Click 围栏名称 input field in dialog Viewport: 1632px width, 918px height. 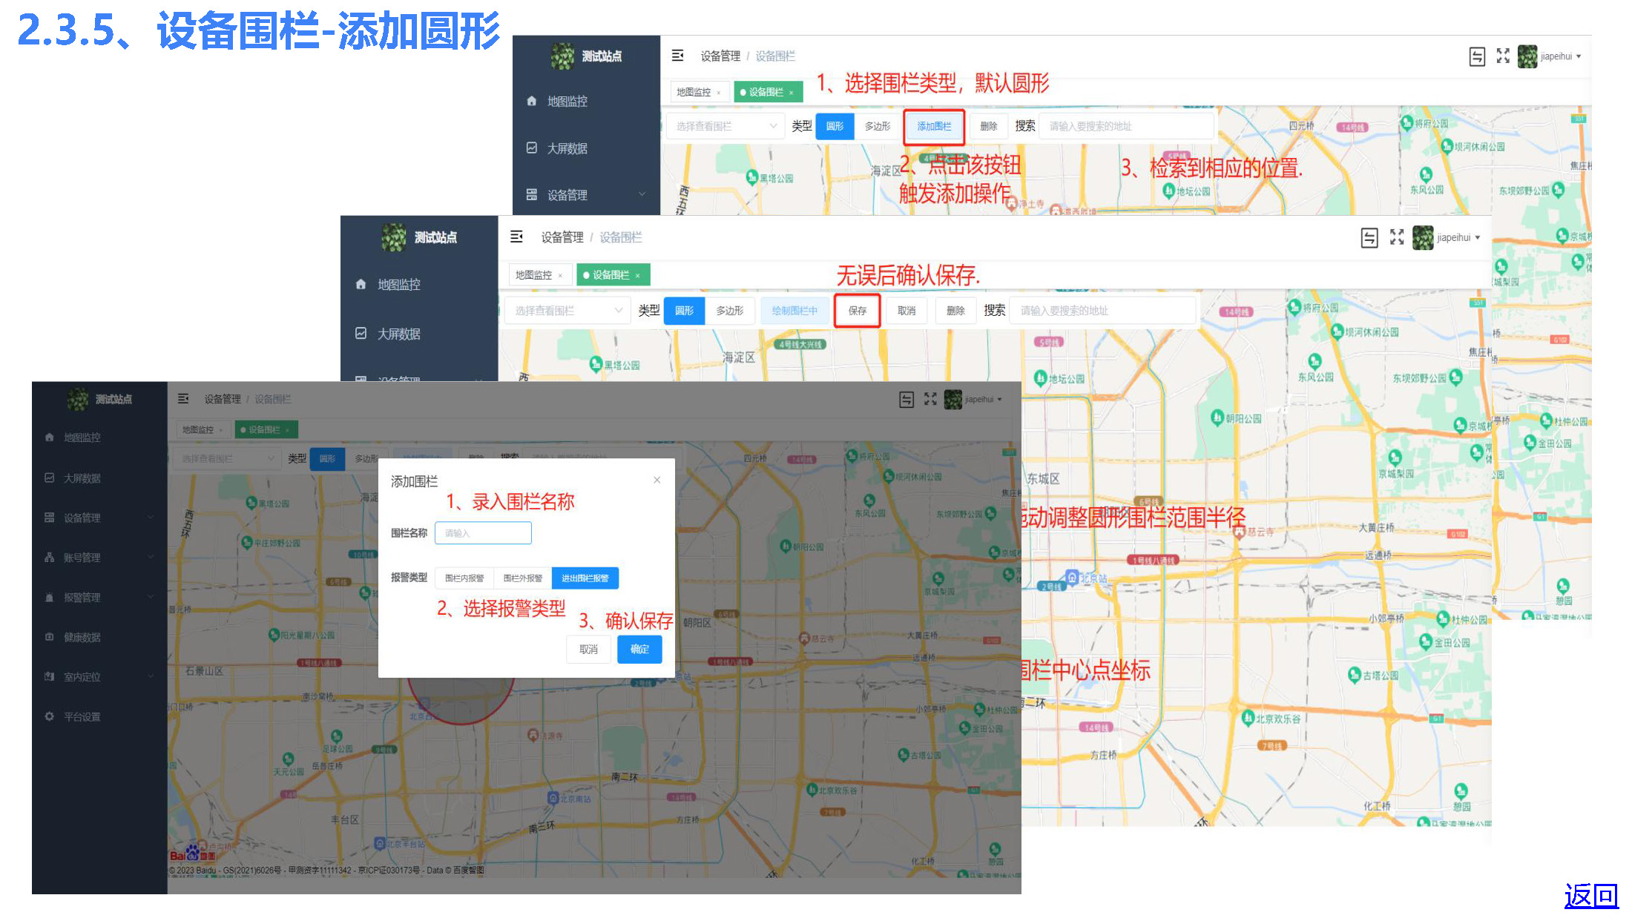pyautogui.click(x=483, y=533)
